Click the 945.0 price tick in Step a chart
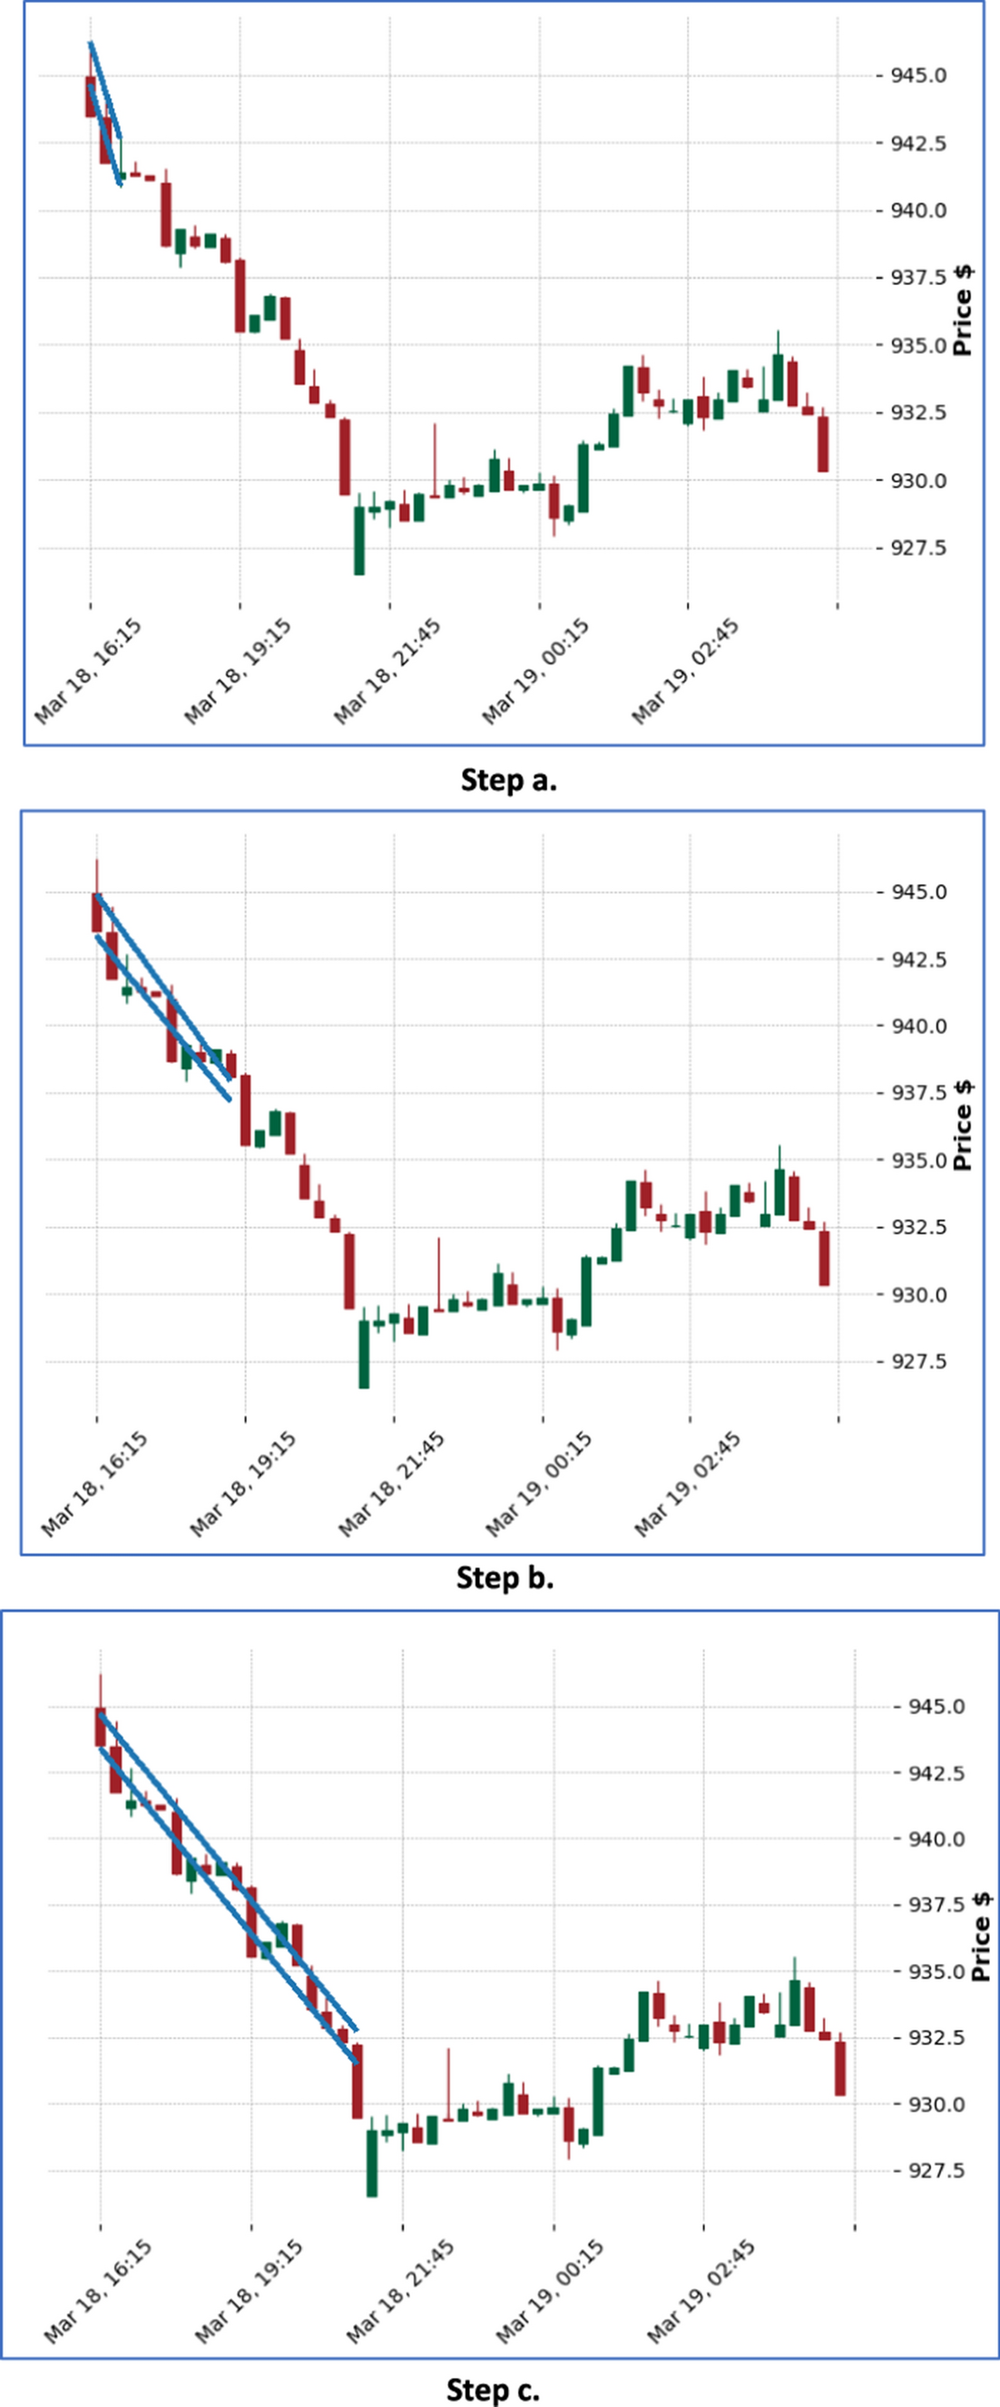 coord(917,75)
